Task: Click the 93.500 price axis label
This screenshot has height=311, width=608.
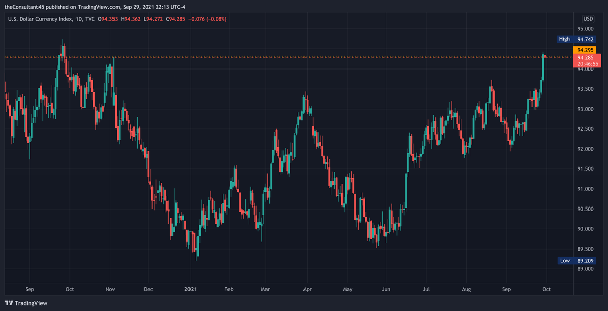Action: 585,89
